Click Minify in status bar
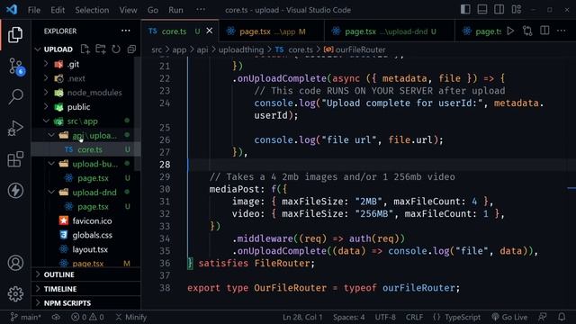Screen dimensions: 576x324 click(131, 317)
